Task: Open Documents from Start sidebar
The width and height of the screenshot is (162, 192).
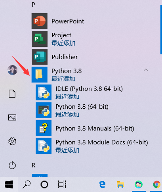Action: [12, 94]
